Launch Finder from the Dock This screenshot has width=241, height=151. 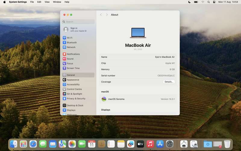tap(14, 144)
